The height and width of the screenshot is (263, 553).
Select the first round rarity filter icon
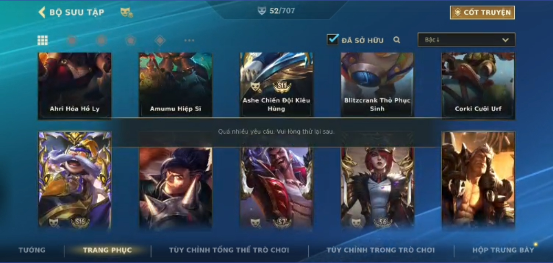pos(72,40)
